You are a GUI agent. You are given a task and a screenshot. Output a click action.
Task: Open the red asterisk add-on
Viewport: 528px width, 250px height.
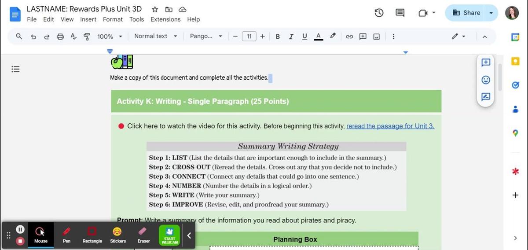(x=515, y=171)
